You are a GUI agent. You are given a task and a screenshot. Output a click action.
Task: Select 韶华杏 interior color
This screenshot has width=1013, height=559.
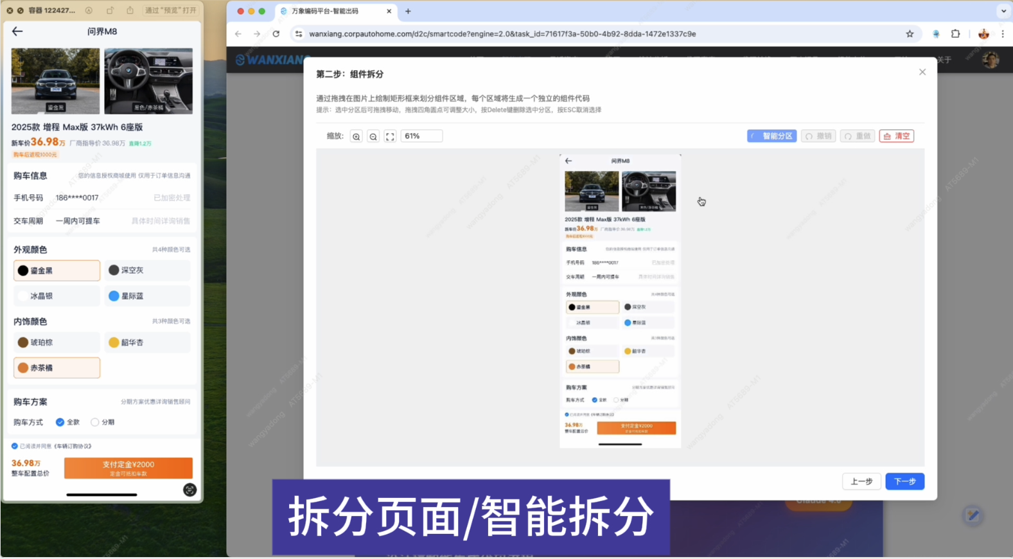[147, 342]
